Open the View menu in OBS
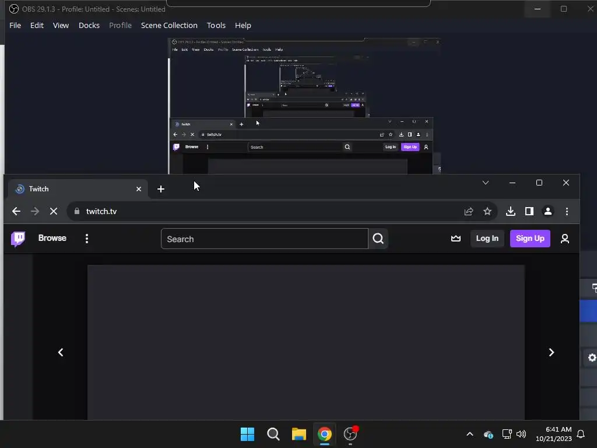 61,25
